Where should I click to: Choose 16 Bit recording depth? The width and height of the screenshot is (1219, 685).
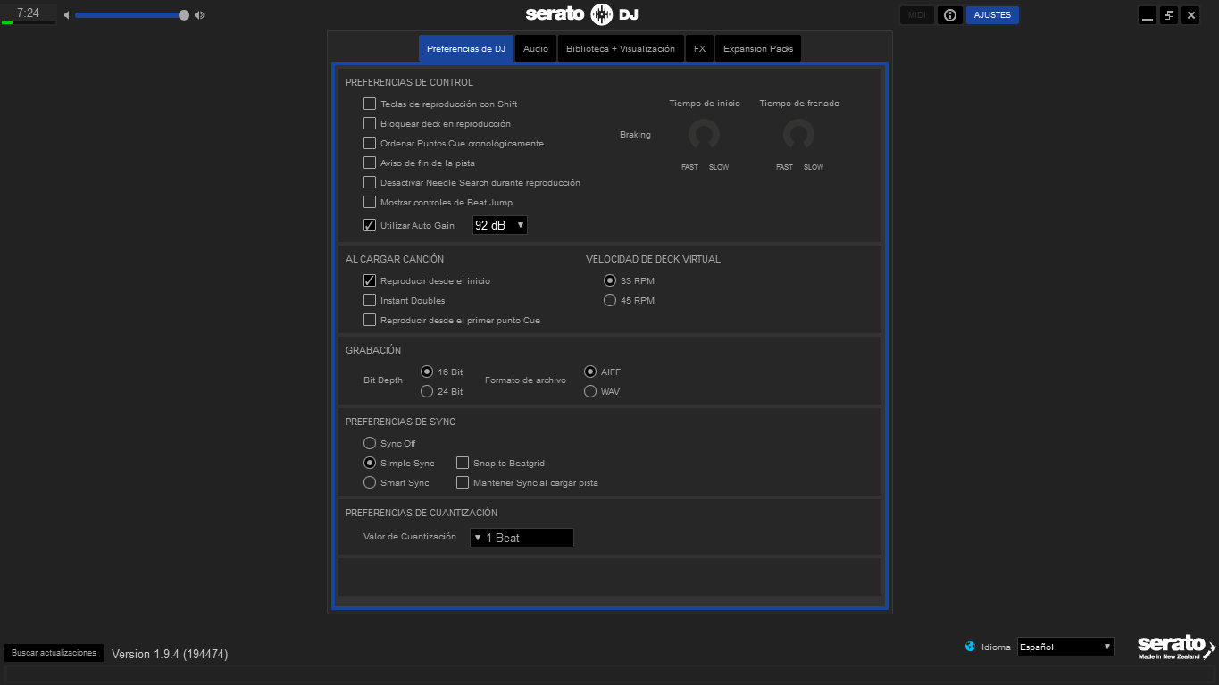coord(427,372)
